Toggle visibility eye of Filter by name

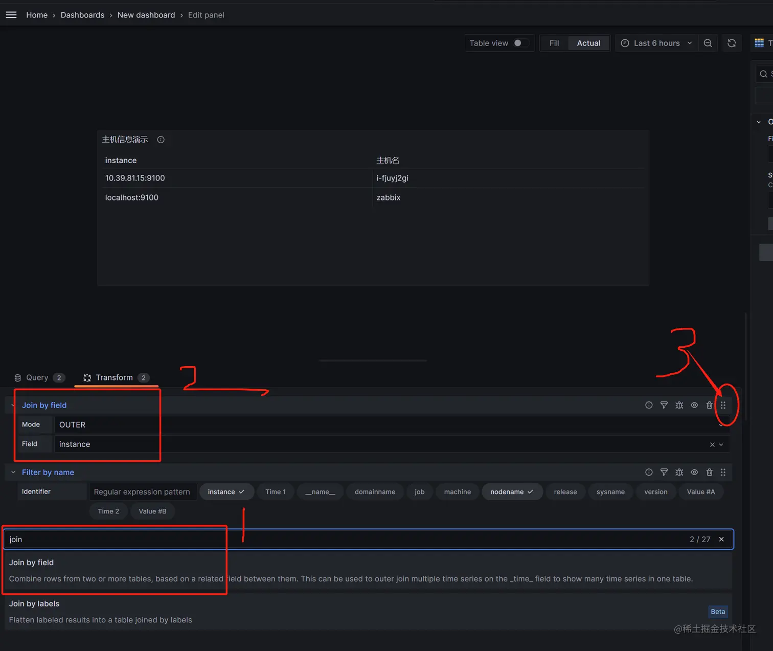tap(694, 472)
